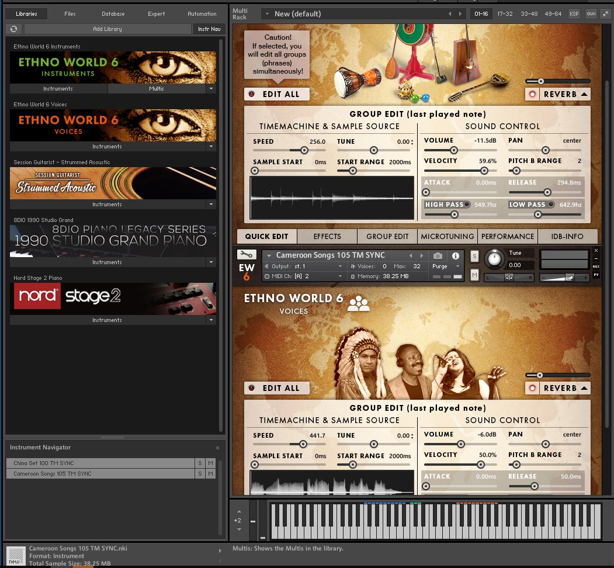Screen dimensions: 614x568
Task: Mute the Cameroon Songs instrument in the rack header
Action: click(x=474, y=275)
